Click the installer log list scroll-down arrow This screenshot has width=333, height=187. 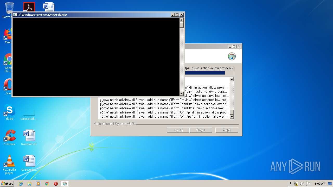click(x=232, y=117)
